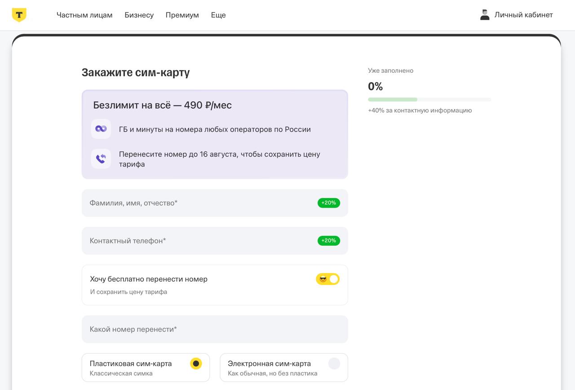
Task: Expand the Еще menu
Action: click(218, 15)
